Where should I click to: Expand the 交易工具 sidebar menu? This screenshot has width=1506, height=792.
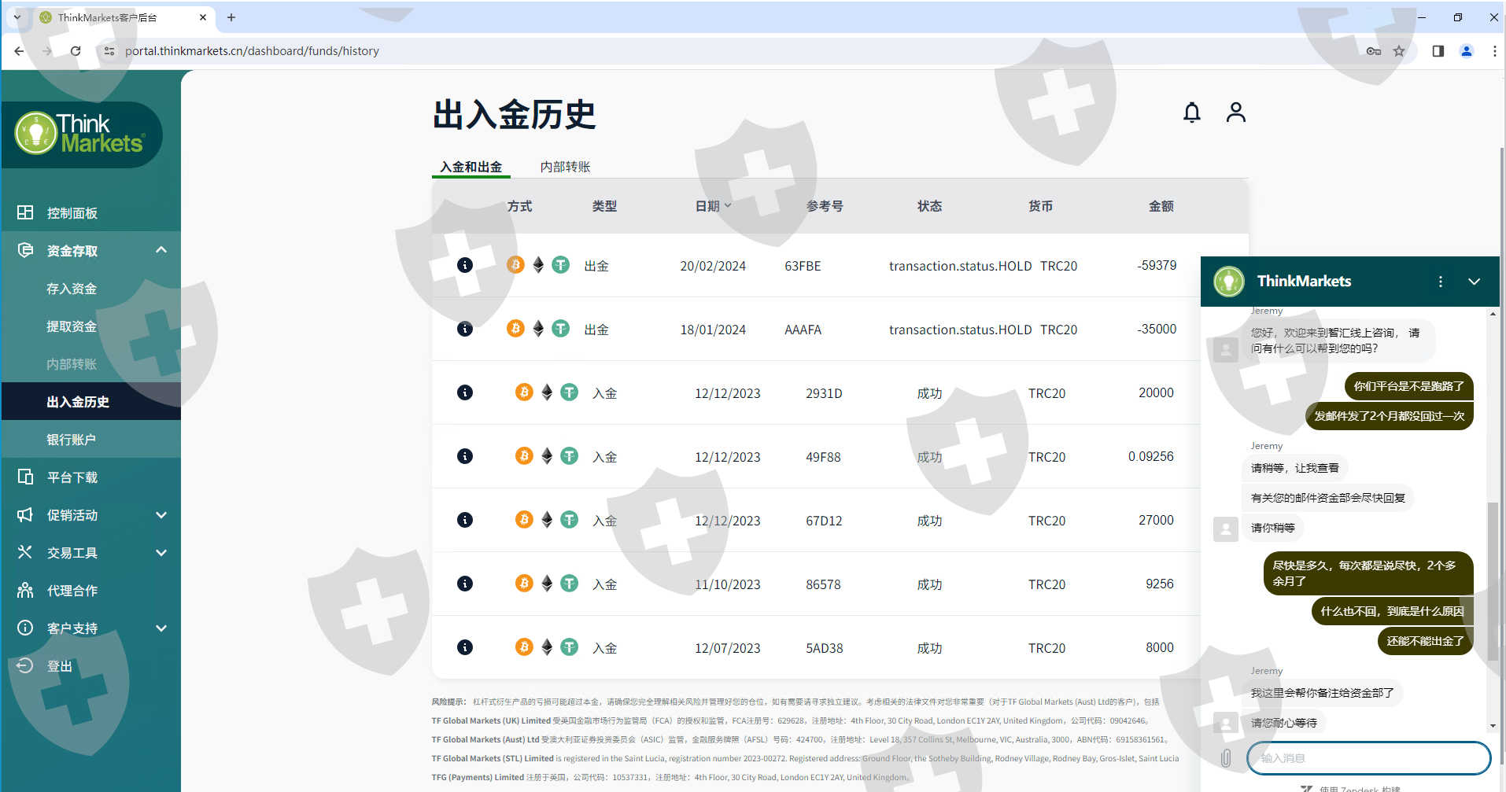[x=161, y=553]
